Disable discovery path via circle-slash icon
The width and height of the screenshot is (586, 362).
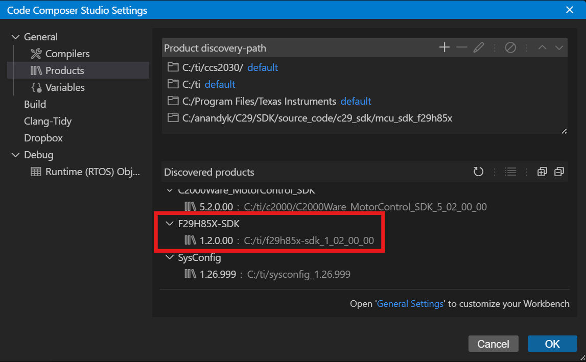coord(511,47)
